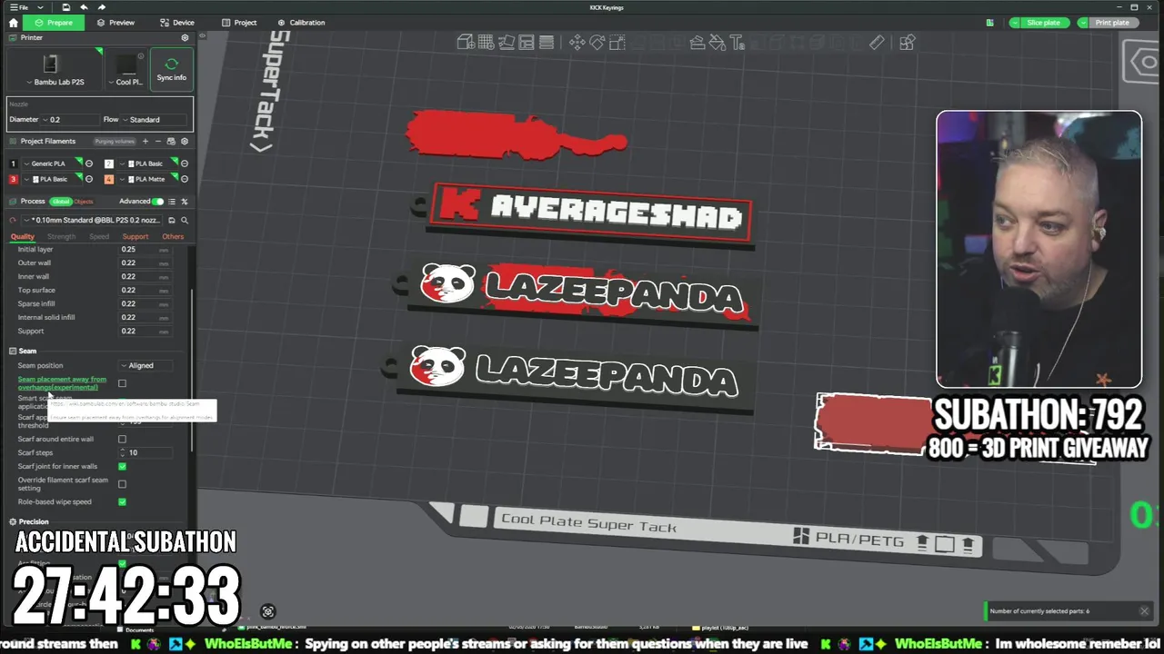The width and height of the screenshot is (1164, 654).
Task: Open the Strength settings tab
Action: (62, 236)
